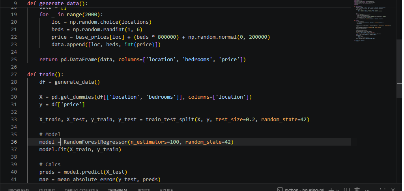Click np.random.choice(locations) on line 20
This screenshot has width=404, height=191.
[x=110, y=22]
